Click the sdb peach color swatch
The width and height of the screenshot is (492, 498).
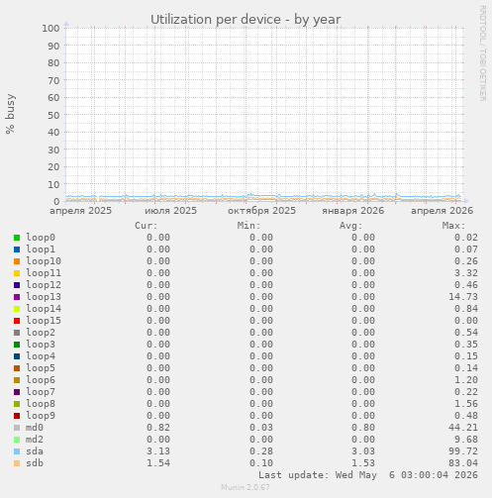point(17,463)
